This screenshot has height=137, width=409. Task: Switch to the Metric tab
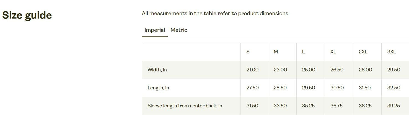point(179,30)
